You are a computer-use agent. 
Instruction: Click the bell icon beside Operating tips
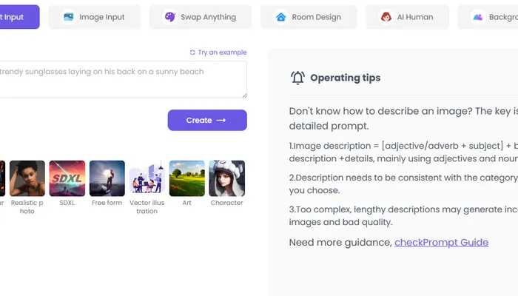click(x=297, y=78)
